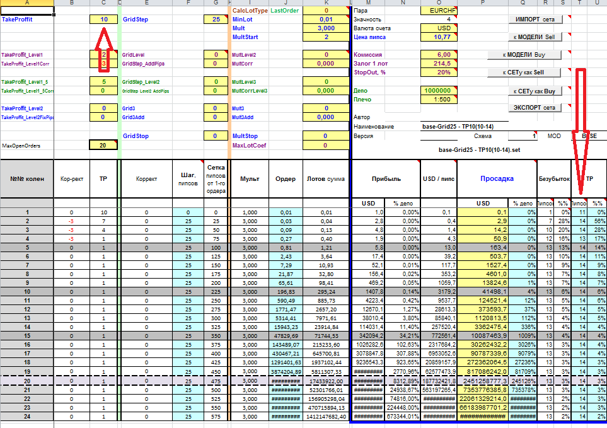Click the Ордер table header

pos(286,179)
